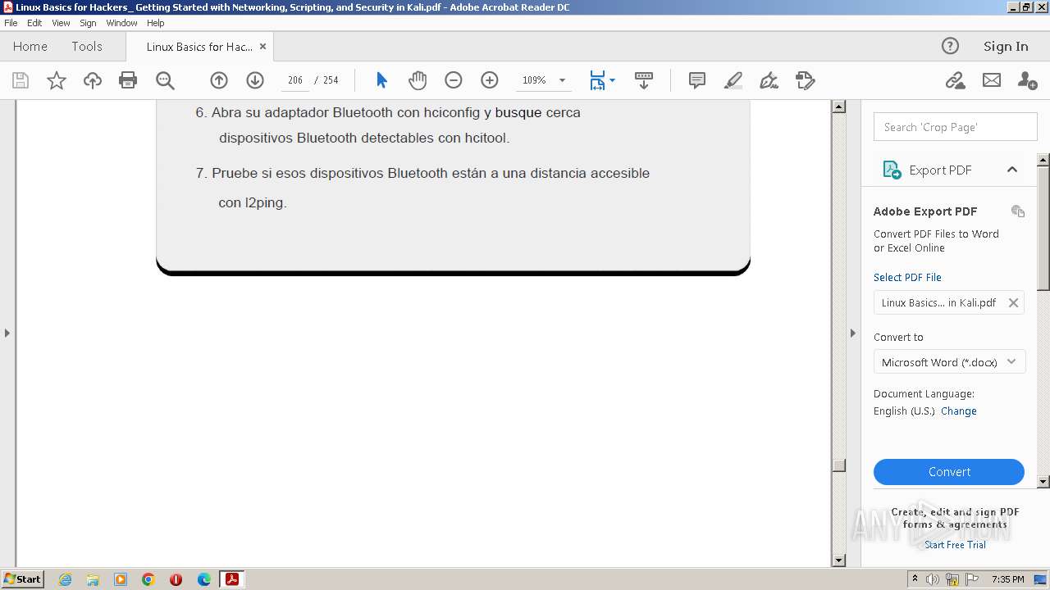
Task: Open Acrobat Reader taskbar button
Action: (232, 579)
